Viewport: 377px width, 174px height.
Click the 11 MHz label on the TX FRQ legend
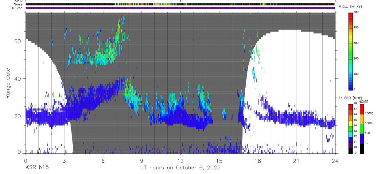355,142
